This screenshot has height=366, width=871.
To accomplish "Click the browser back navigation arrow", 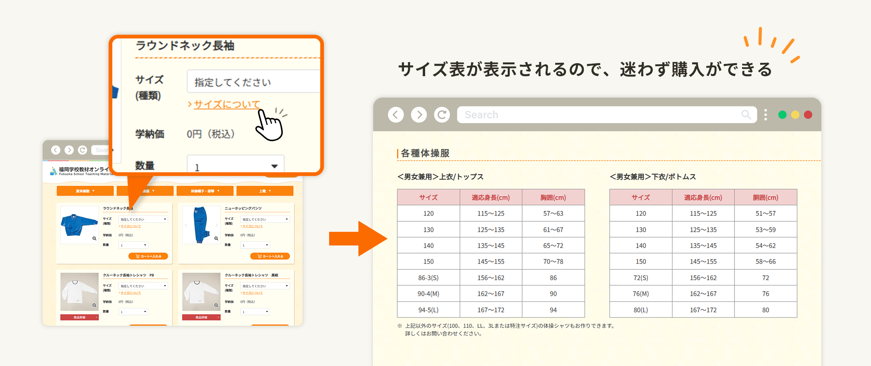I will [395, 115].
